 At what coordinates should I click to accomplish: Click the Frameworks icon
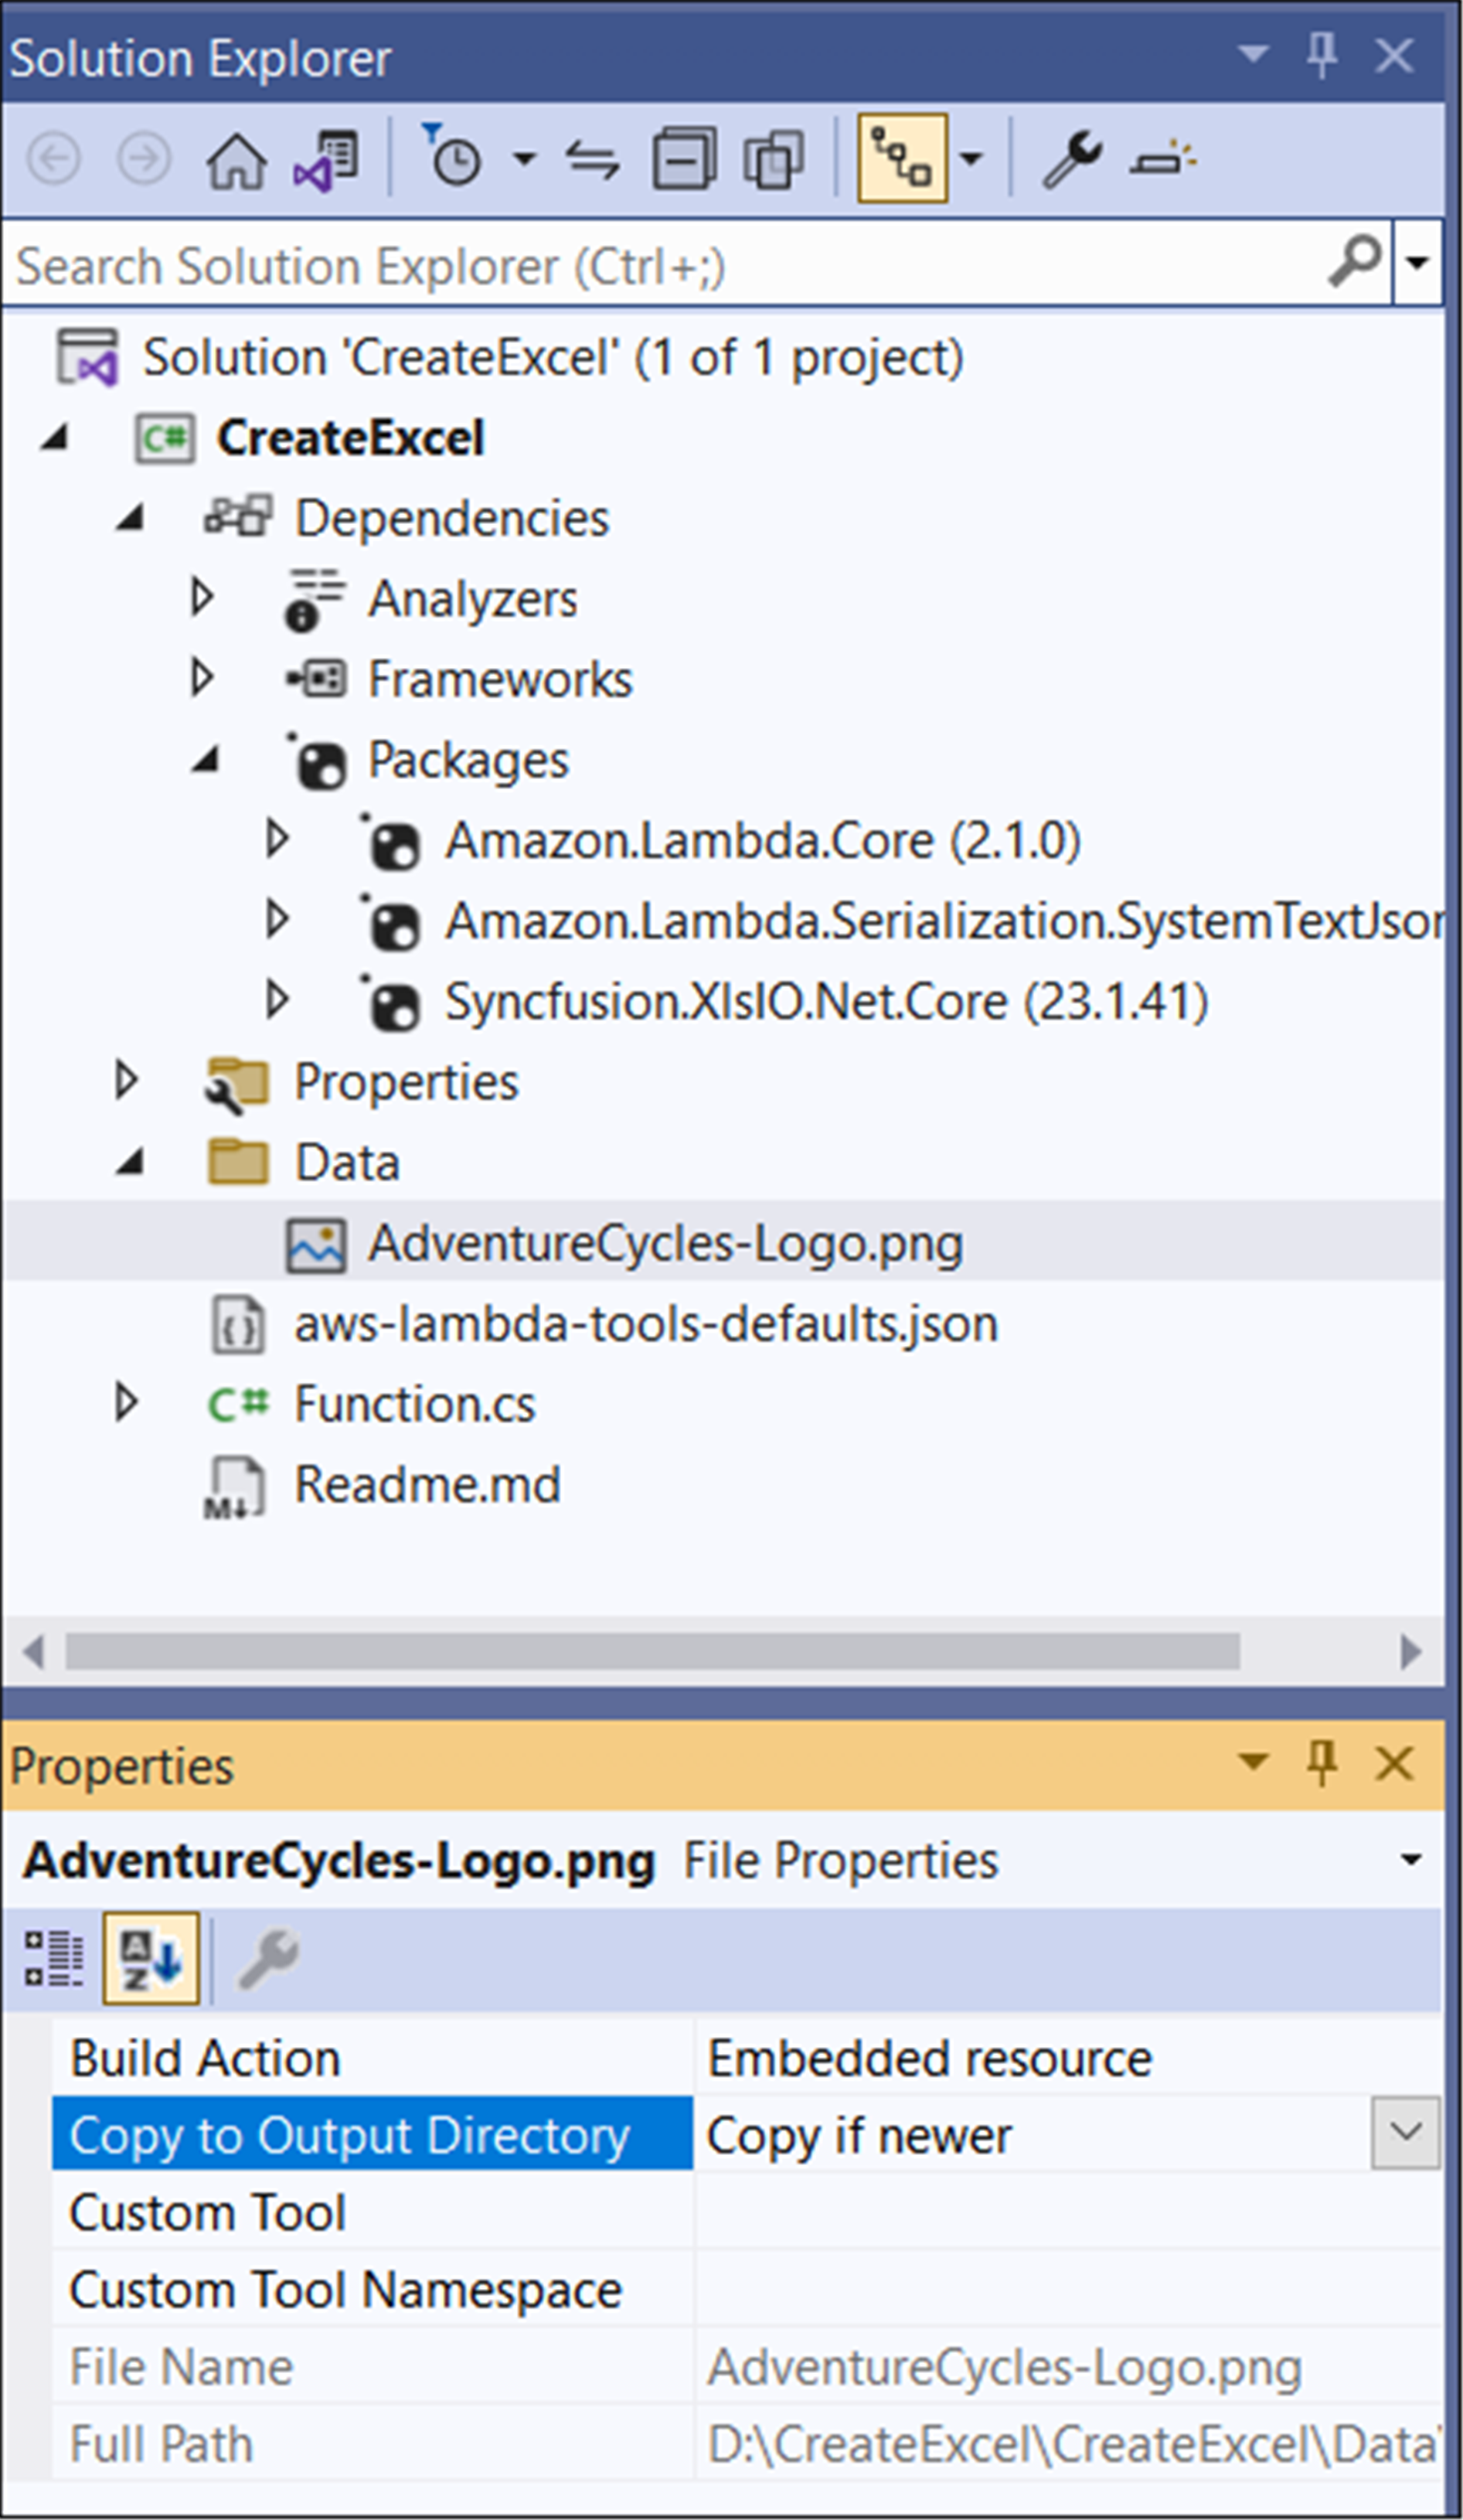point(316,680)
